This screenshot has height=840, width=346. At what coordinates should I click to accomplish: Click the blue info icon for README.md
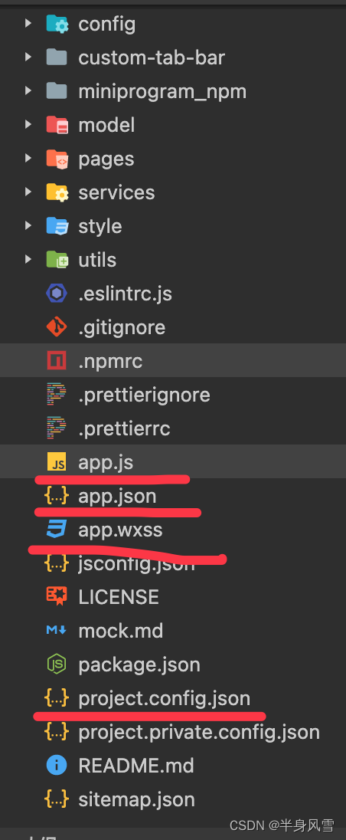tap(57, 765)
